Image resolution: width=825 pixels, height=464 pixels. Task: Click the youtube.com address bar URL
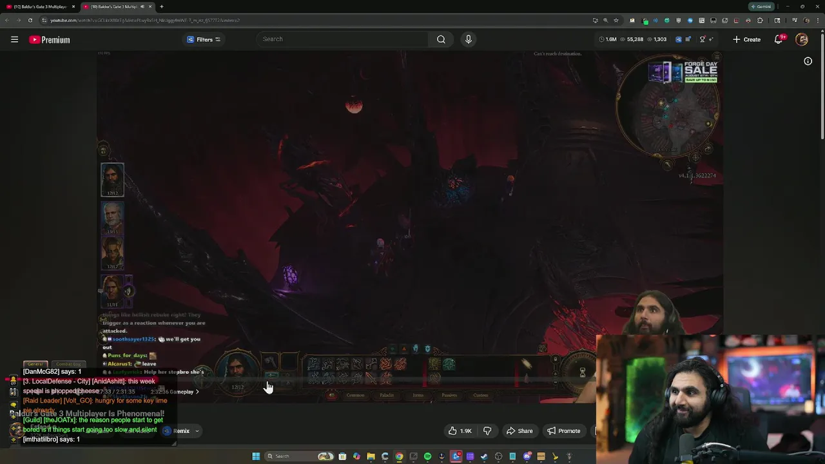[145, 20]
